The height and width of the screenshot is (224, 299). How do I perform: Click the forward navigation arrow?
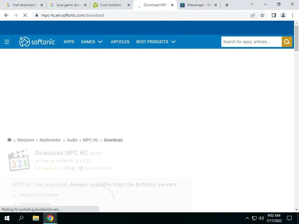[16, 15]
